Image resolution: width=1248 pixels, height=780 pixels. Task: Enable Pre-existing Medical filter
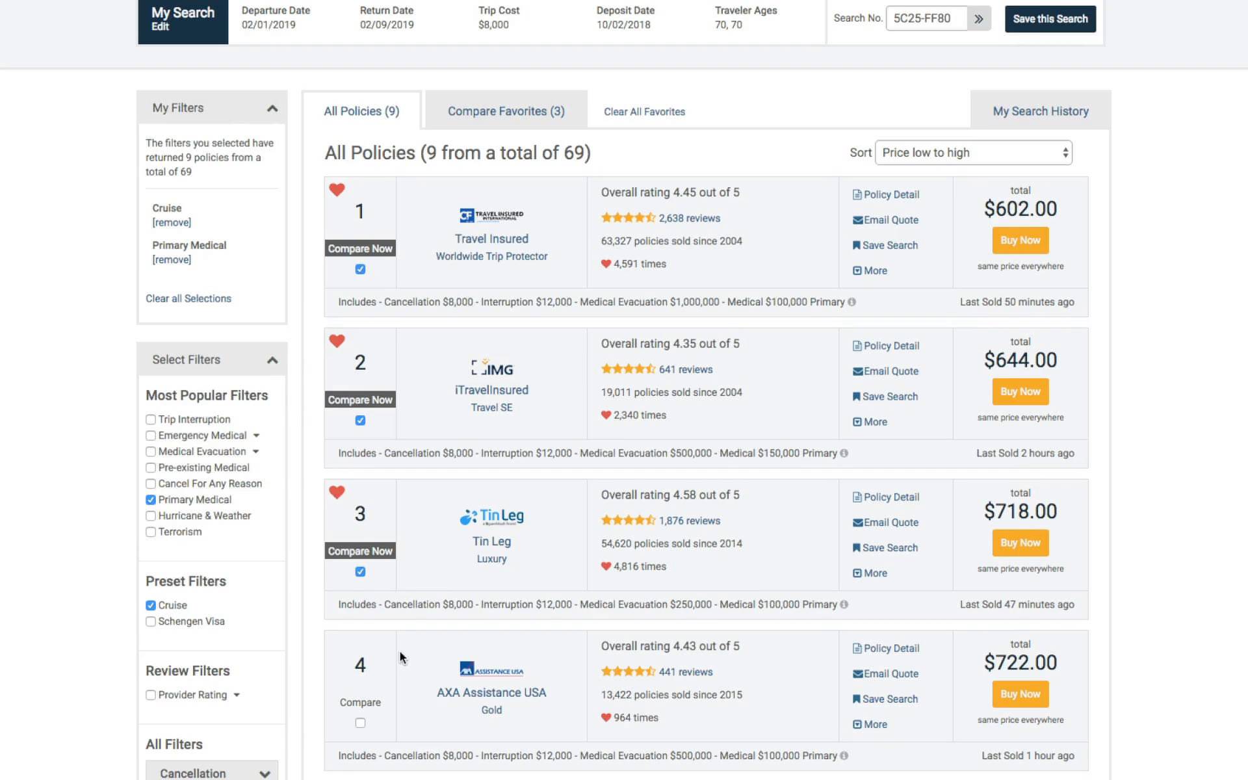pos(151,467)
